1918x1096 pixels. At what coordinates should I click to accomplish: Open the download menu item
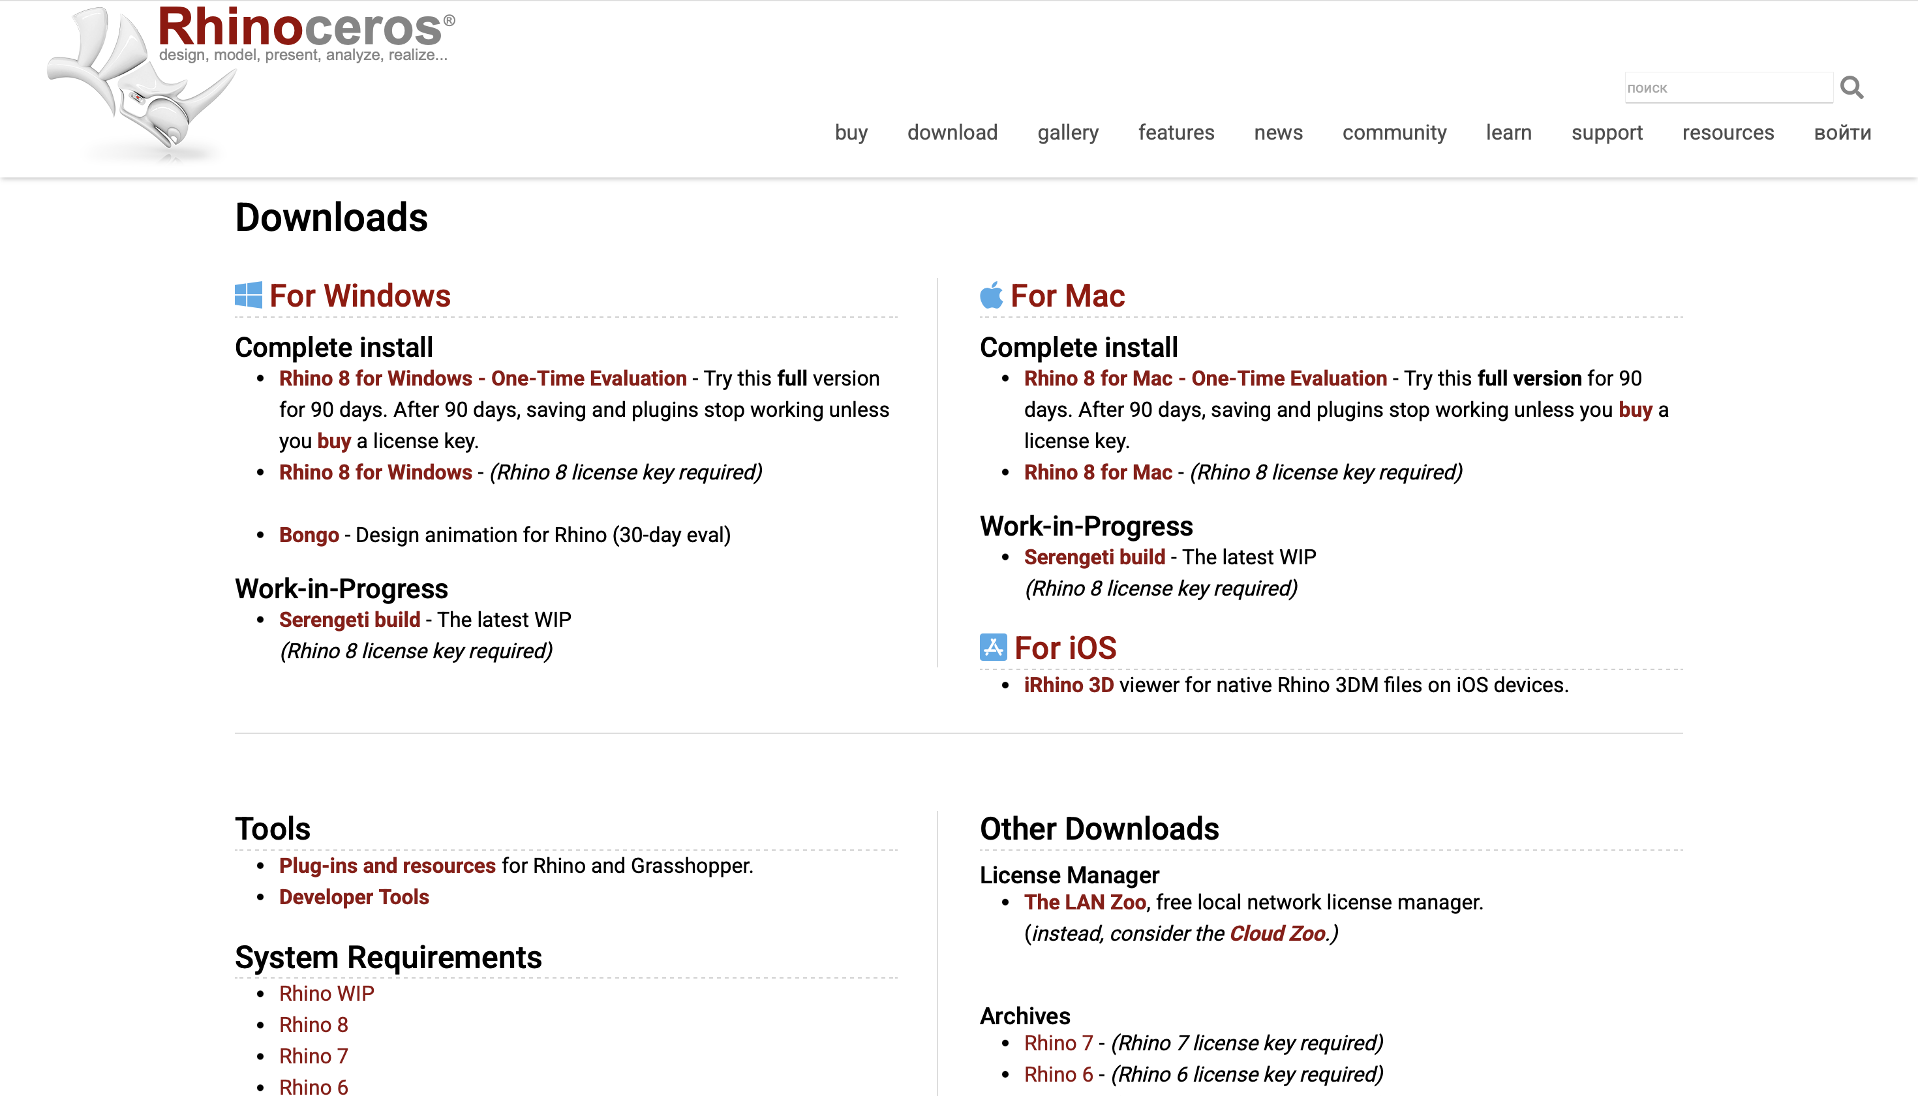tap(952, 132)
